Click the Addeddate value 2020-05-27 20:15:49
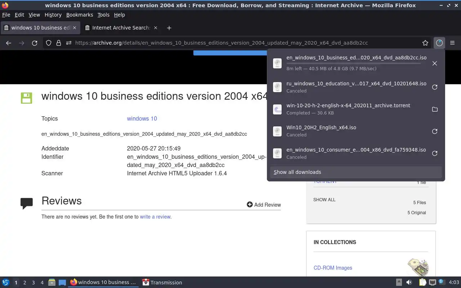The height and width of the screenshot is (288, 461). [x=154, y=148]
